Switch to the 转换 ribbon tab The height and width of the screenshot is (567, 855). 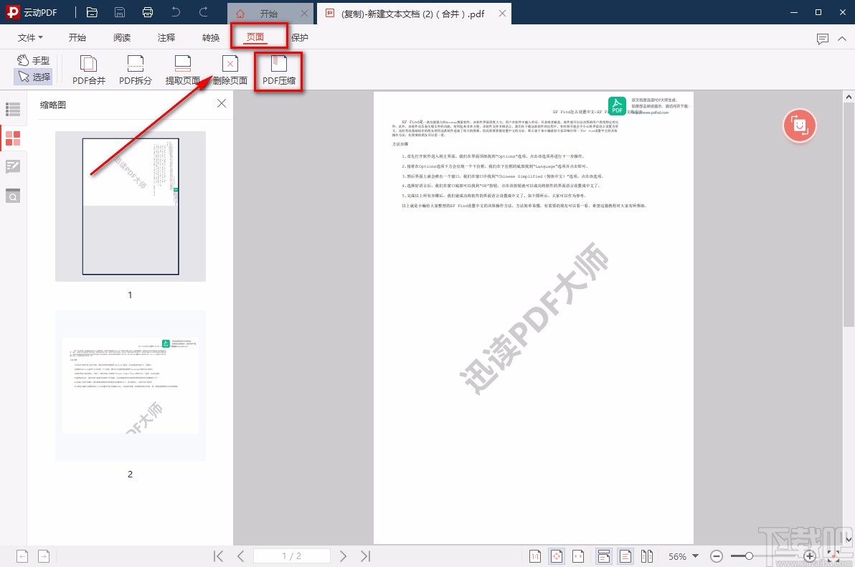pos(211,37)
